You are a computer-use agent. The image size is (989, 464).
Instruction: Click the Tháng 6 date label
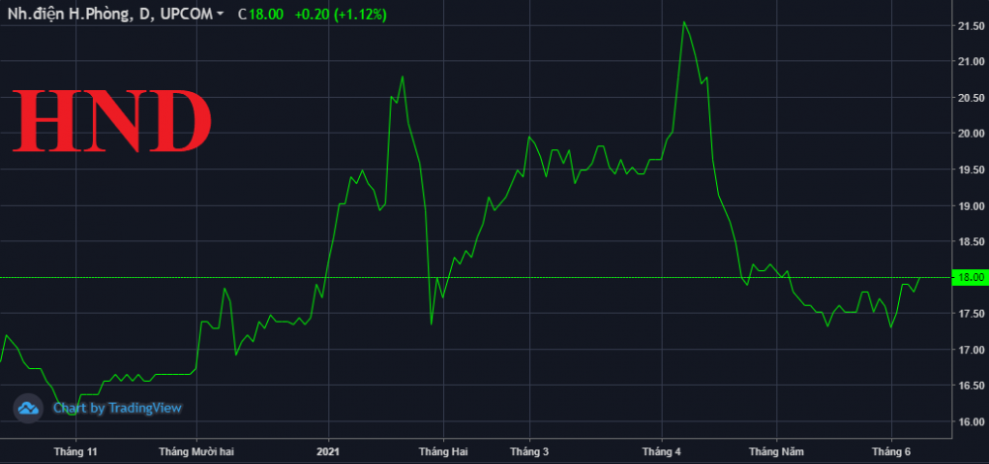point(891,452)
